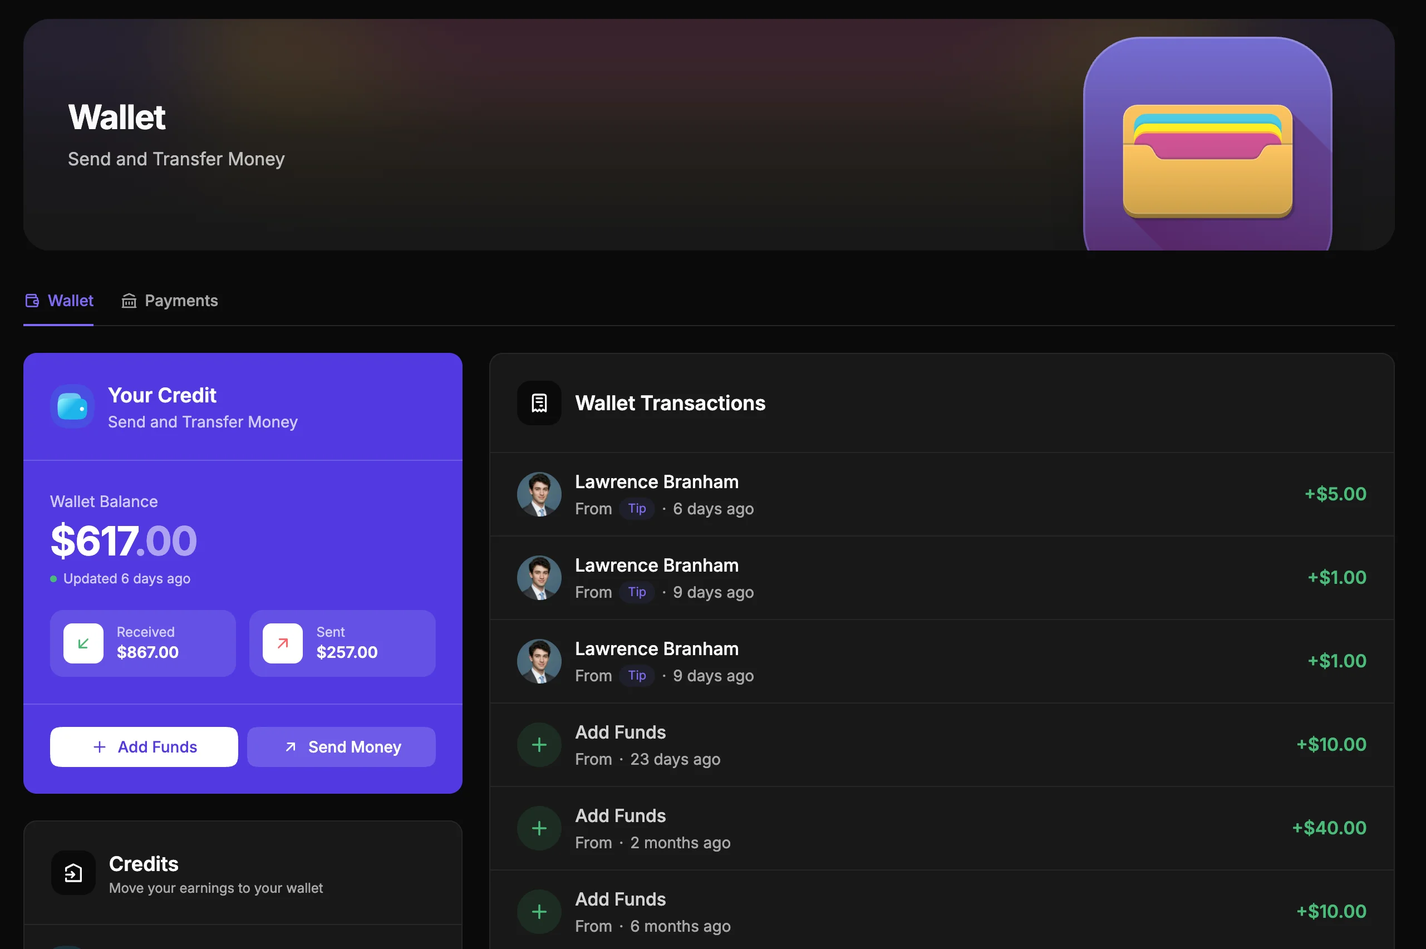
Task: Click the large wallet app icon in banner
Action: pos(1207,144)
